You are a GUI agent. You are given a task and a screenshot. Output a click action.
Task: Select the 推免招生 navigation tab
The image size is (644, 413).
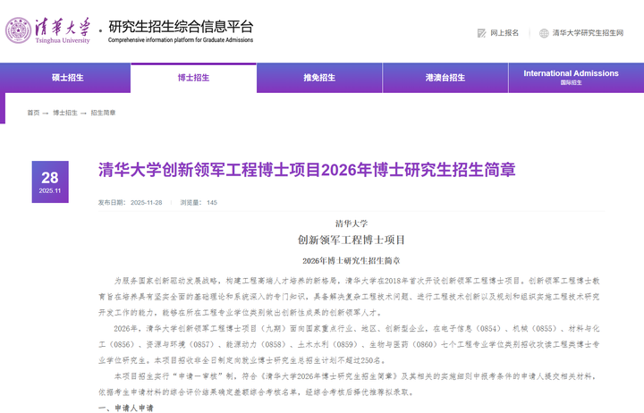pos(319,78)
